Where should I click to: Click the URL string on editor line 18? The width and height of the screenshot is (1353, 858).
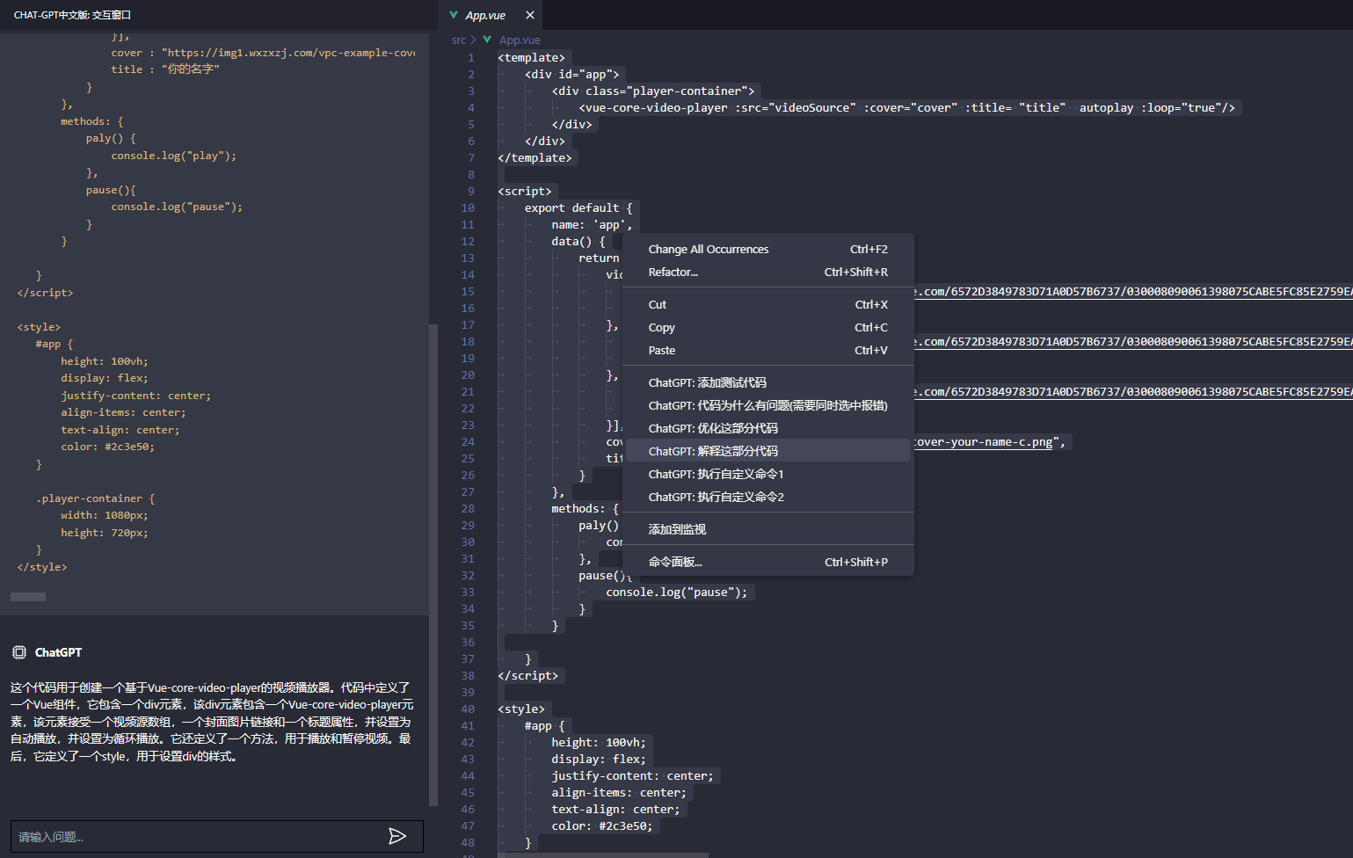[1133, 341]
